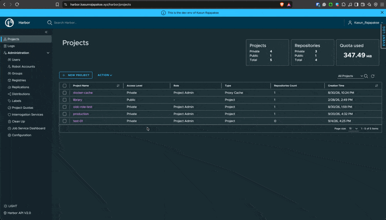Open the browser hamburger menu
Image resolution: width=386 pixels, height=220 pixels.
coord(382,4)
